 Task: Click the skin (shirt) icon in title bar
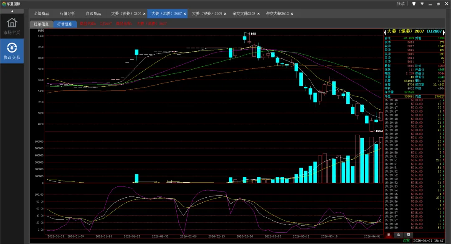point(414,4)
